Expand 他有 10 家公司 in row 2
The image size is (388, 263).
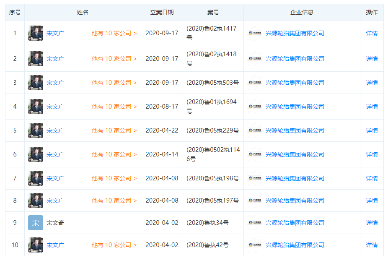coord(114,59)
